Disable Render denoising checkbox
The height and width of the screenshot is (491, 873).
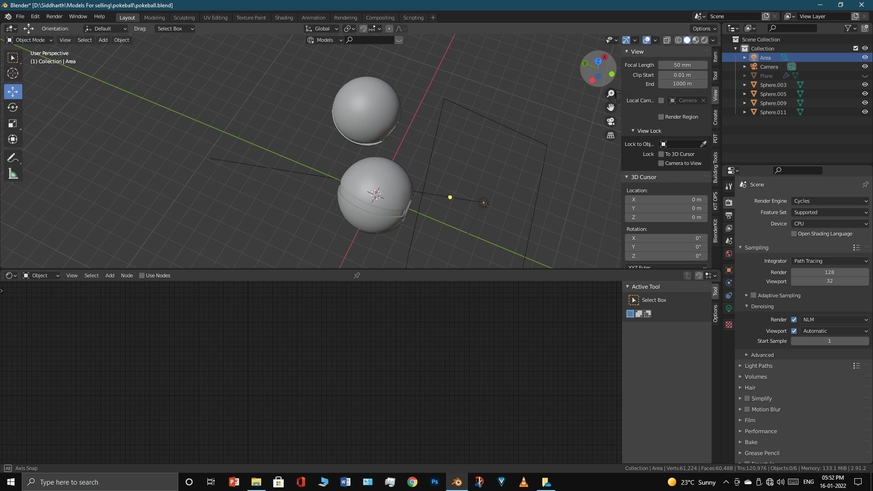pyautogui.click(x=794, y=320)
